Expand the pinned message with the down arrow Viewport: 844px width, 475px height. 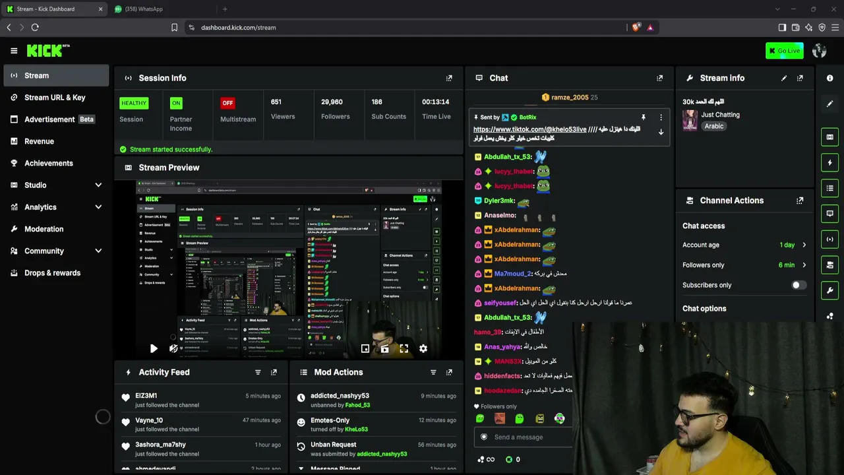pos(661,132)
